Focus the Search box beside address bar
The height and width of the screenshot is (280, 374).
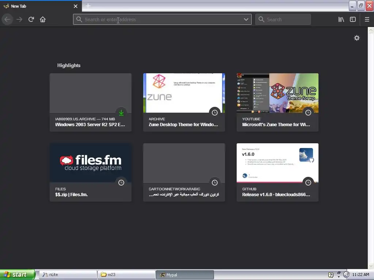click(x=283, y=19)
